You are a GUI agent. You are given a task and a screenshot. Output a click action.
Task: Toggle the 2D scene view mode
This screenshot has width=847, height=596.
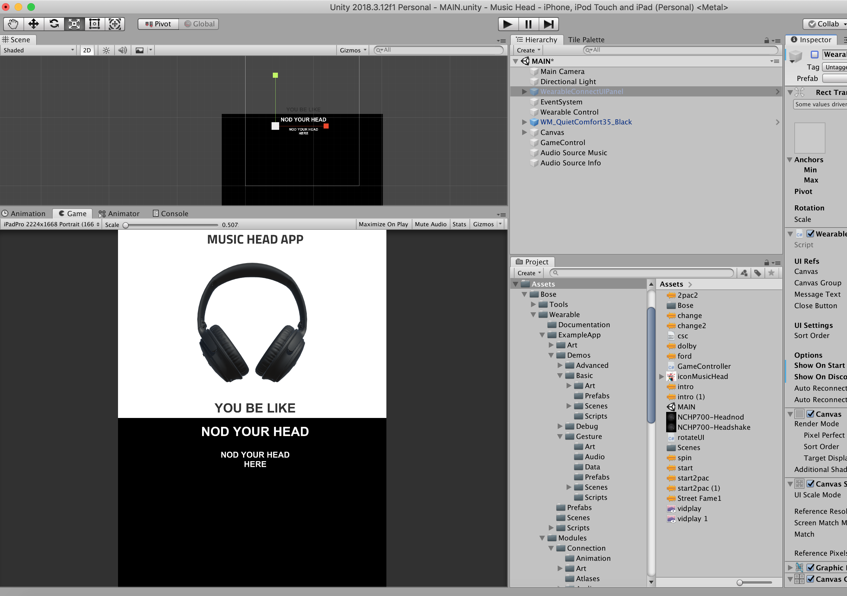[87, 50]
